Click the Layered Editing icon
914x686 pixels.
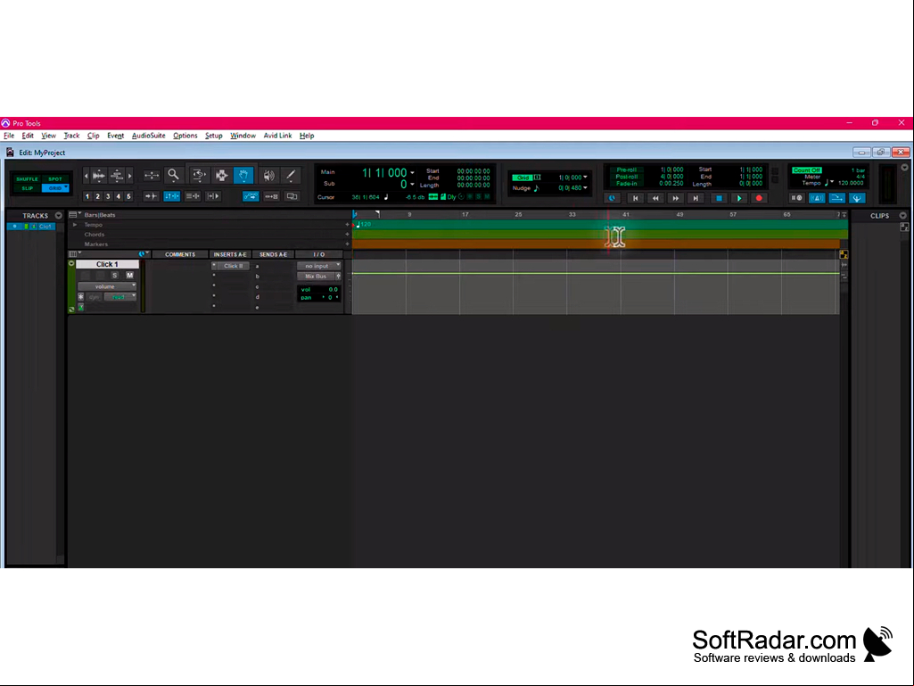pos(292,196)
